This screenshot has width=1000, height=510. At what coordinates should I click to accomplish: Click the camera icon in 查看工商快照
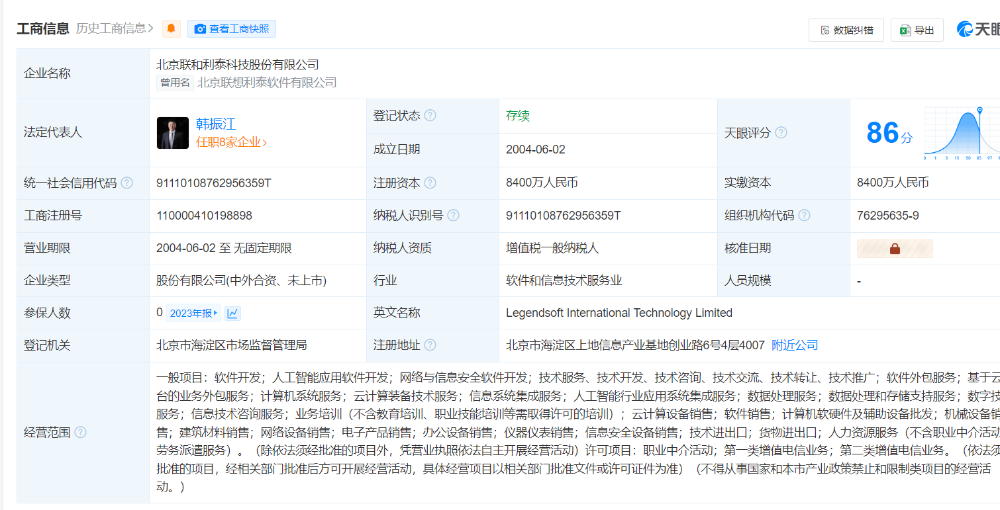[200, 28]
